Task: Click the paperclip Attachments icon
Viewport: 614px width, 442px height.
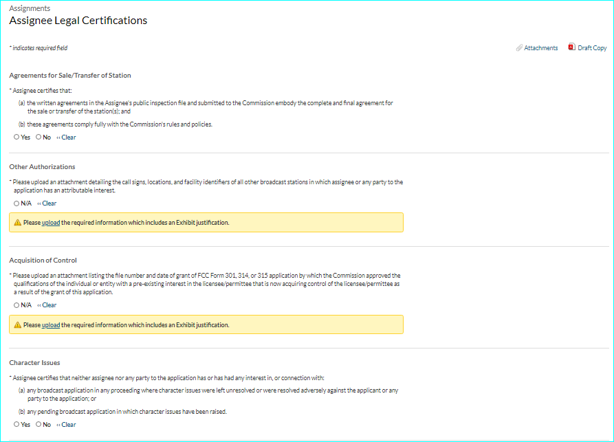Action: pyautogui.click(x=519, y=48)
